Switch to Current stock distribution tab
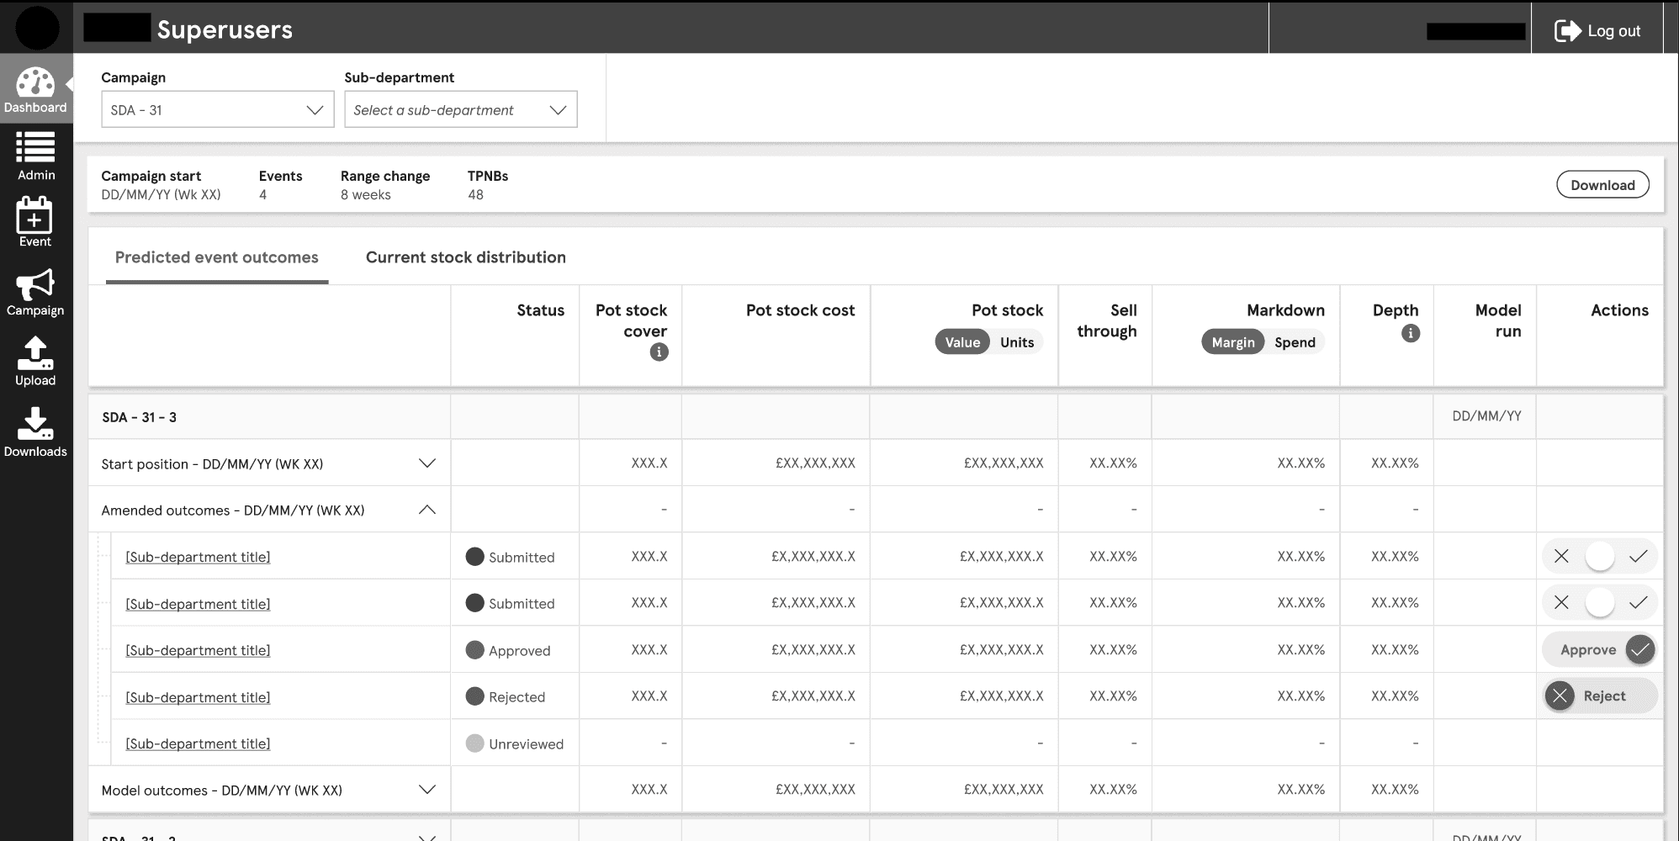Viewport: 1679px width, 841px height. pyautogui.click(x=465, y=257)
